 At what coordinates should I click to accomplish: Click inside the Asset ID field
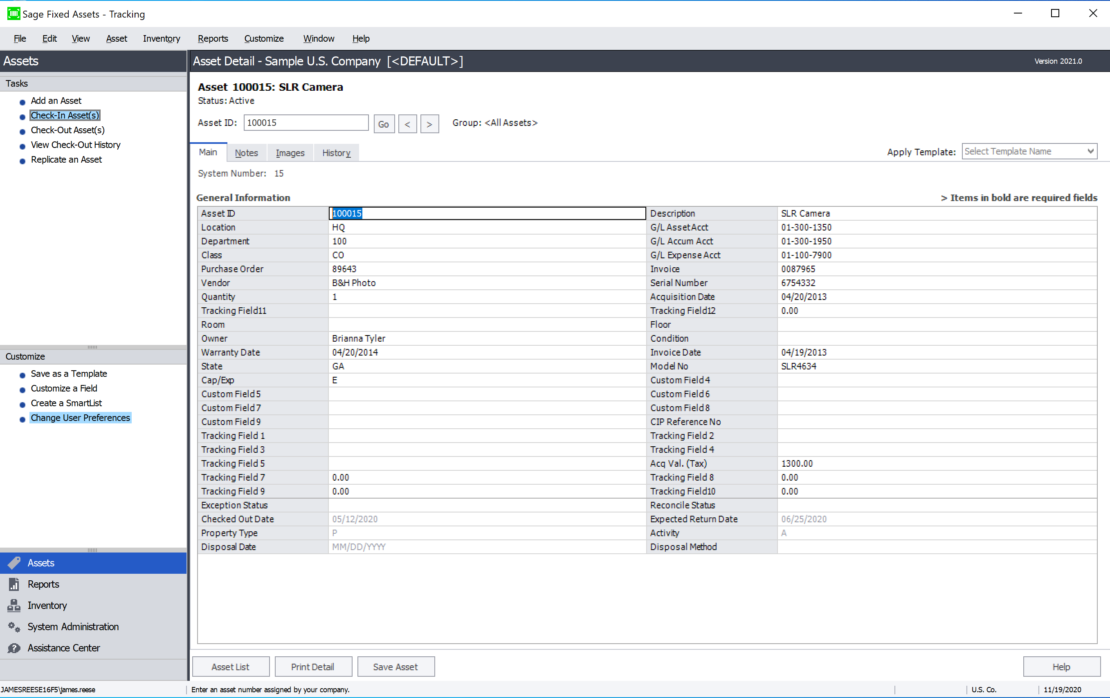[x=306, y=123]
